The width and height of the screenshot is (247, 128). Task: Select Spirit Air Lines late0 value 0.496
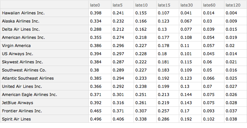[x=96, y=119]
